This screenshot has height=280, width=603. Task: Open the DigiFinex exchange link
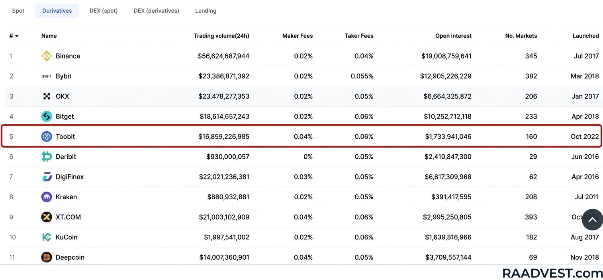(70, 177)
